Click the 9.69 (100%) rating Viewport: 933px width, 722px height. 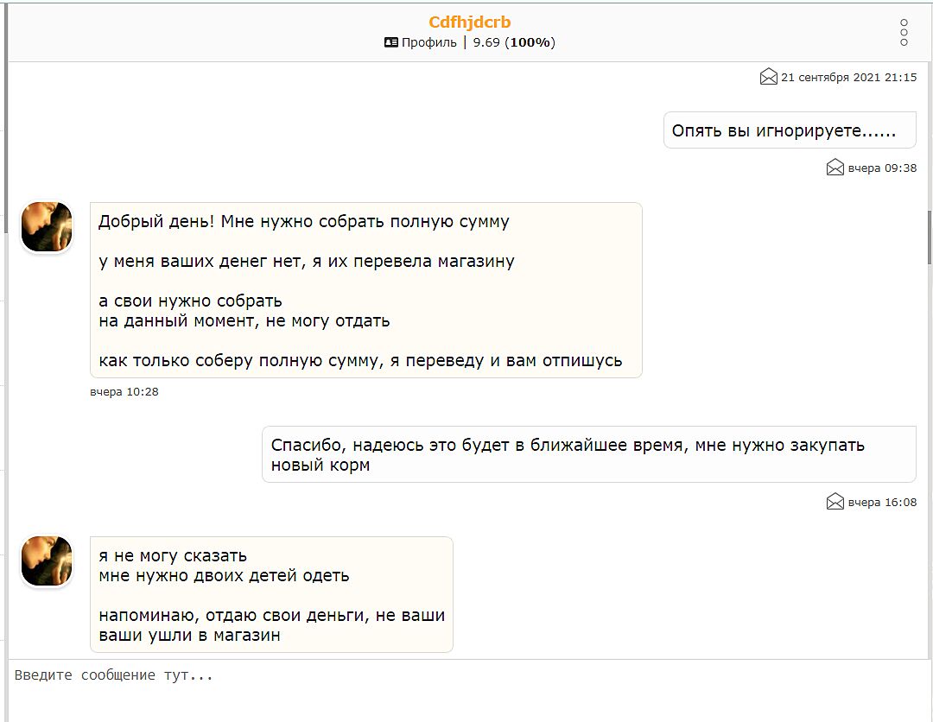point(514,42)
